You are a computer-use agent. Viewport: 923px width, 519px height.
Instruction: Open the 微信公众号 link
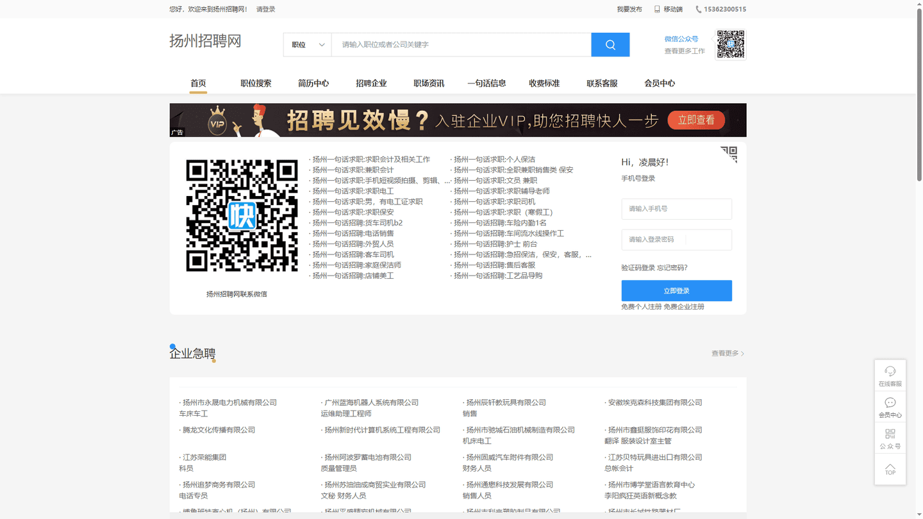click(x=681, y=39)
